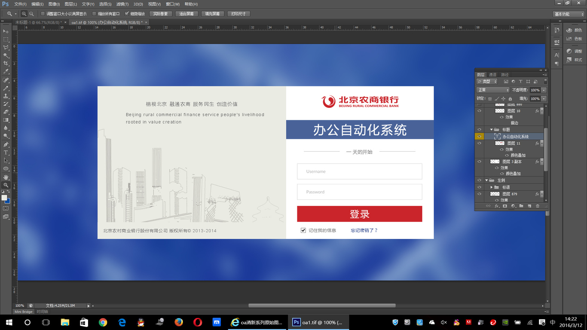Select the Polygonal Lasso tool
This screenshot has width=587, height=330.
click(6, 48)
